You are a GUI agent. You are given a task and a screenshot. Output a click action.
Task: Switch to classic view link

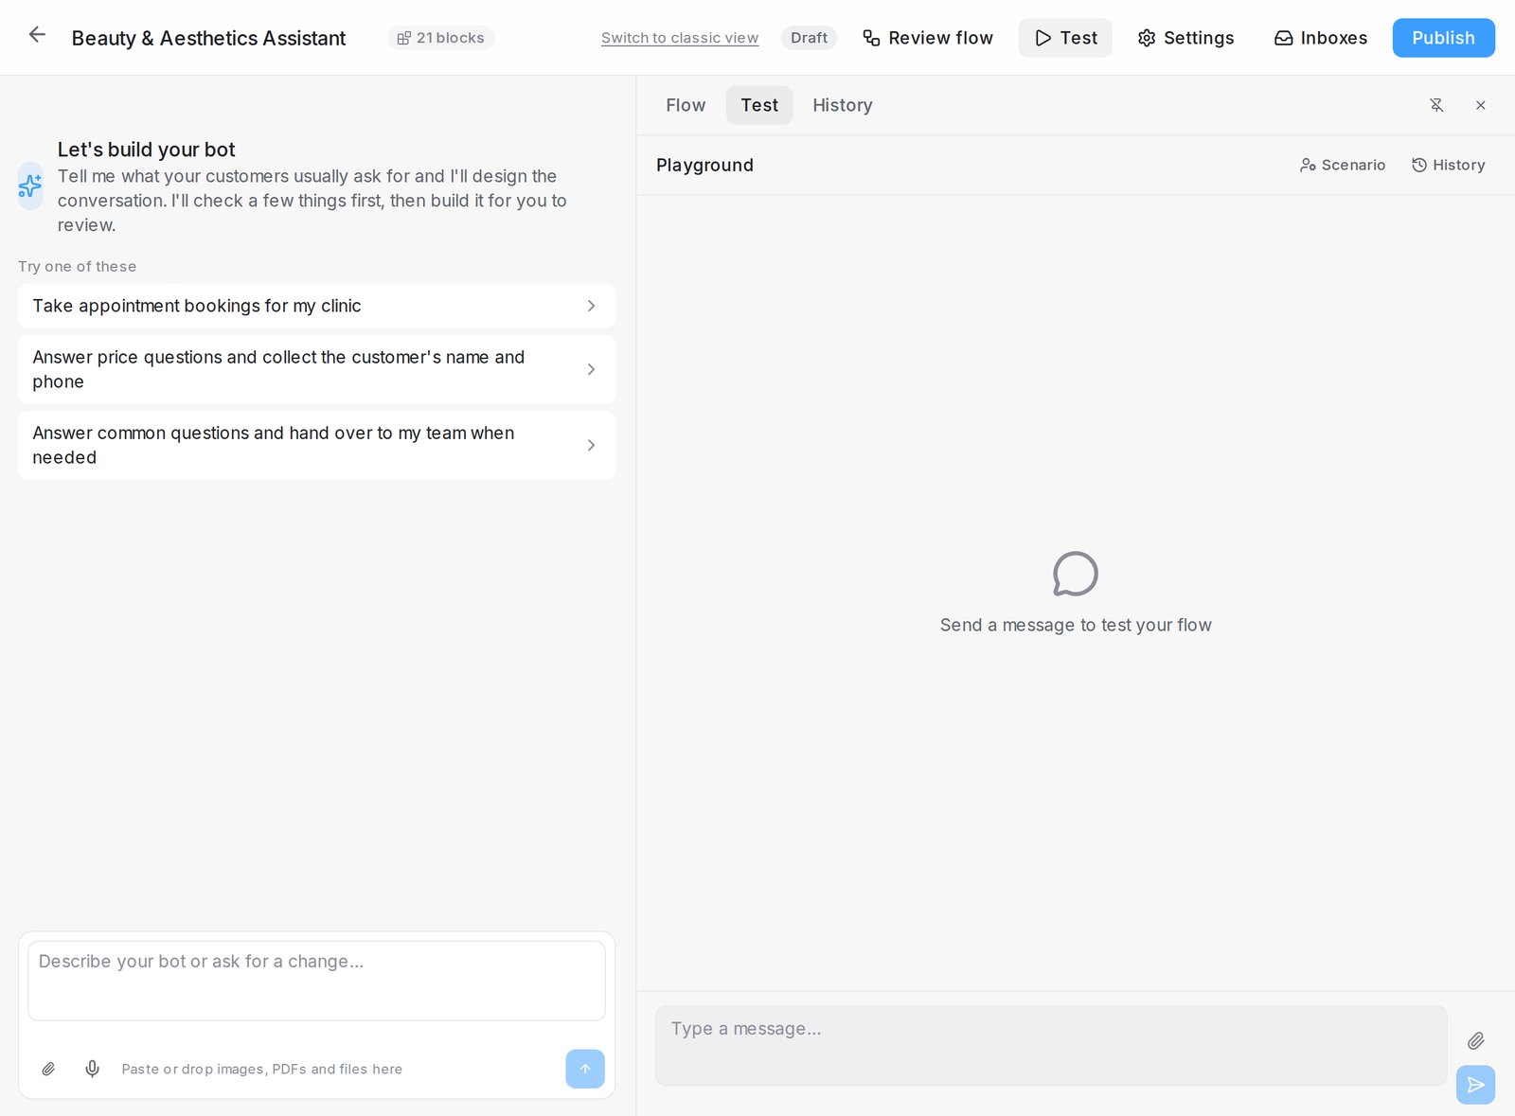(x=680, y=38)
